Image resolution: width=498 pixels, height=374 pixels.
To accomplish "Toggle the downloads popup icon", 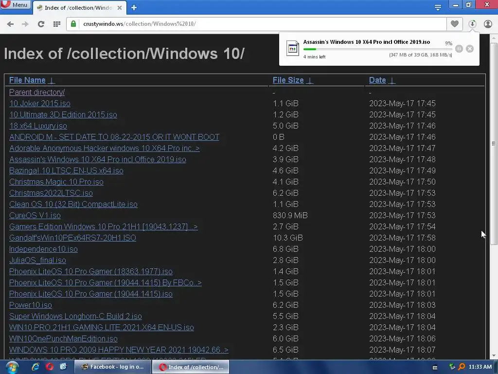I will (x=472, y=24).
